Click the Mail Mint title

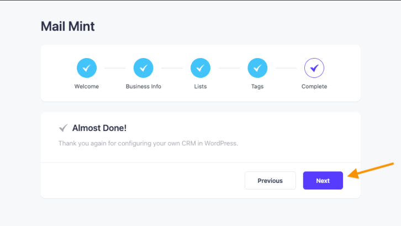tap(68, 27)
